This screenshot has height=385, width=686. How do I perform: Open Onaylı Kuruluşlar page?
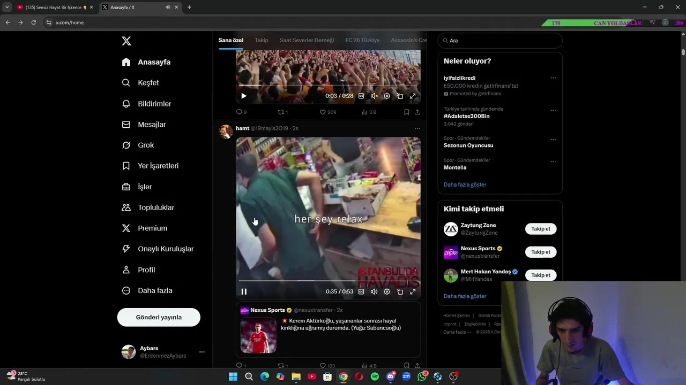coord(158,249)
